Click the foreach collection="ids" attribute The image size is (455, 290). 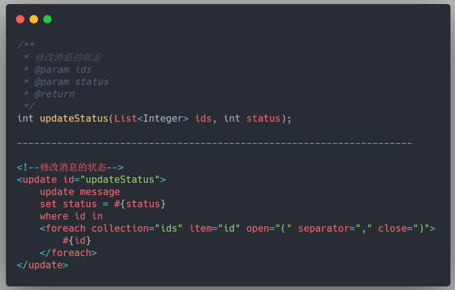(137, 228)
